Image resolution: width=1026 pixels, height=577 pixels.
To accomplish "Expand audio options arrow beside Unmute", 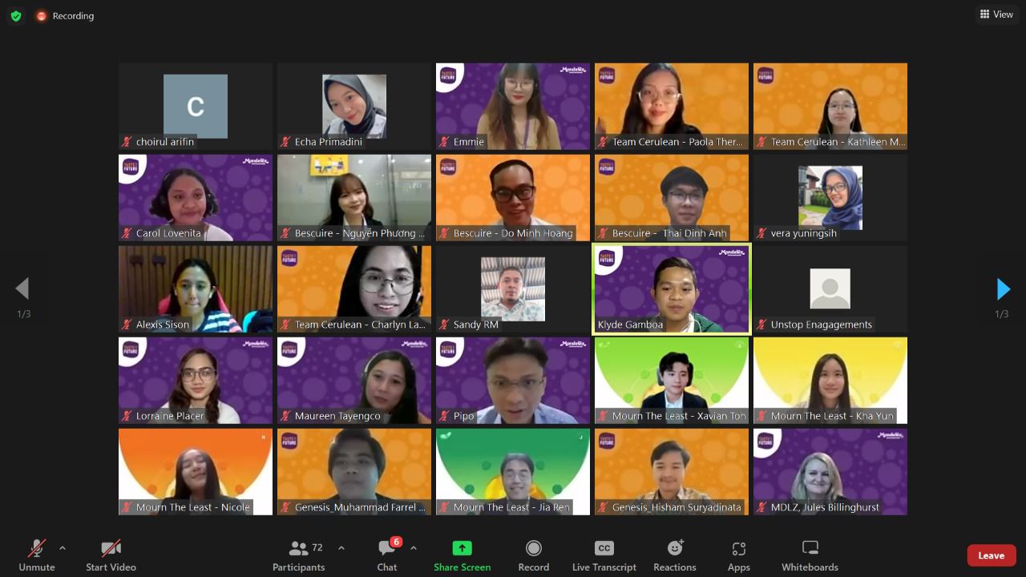I will coord(63,548).
